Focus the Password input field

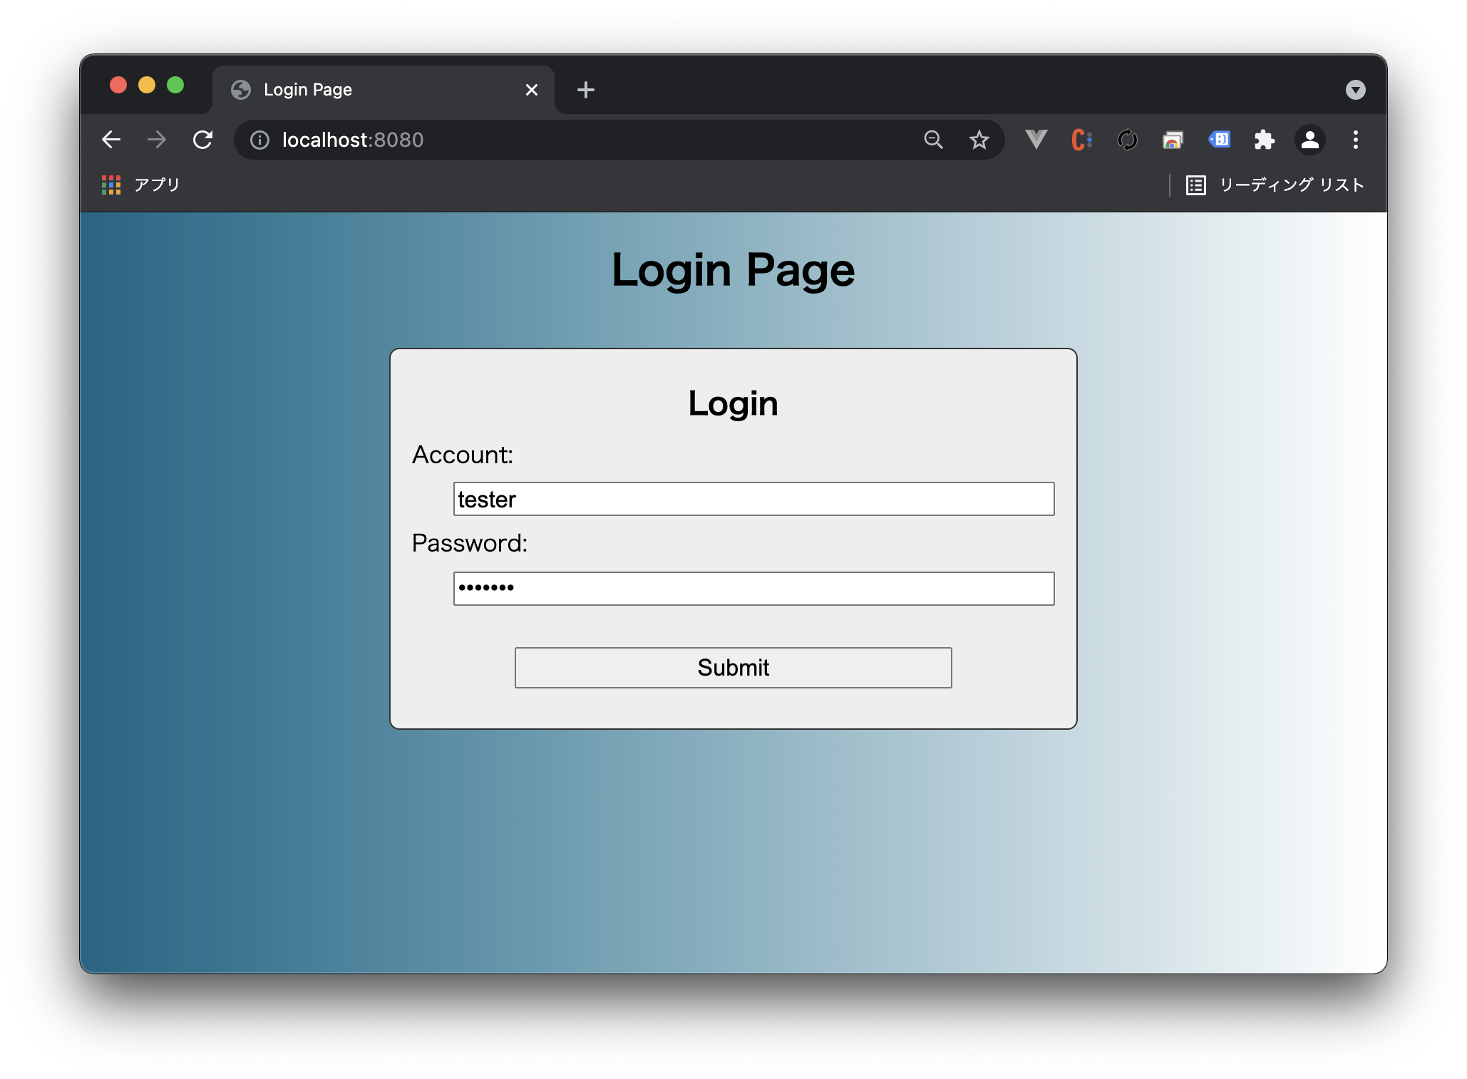[753, 589]
